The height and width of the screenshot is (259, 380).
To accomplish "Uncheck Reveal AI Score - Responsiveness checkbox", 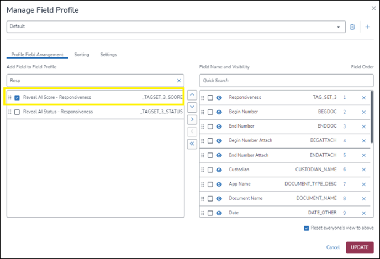I will point(17,98).
